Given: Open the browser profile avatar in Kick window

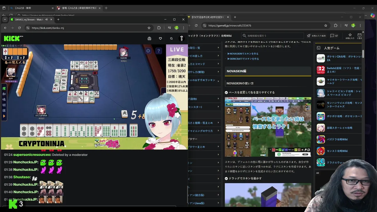Looking at the screenshot, I should click(x=176, y=28).
